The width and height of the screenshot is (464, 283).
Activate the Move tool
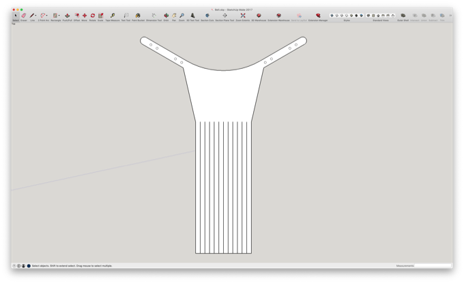pyautogui.click(x=85, y=16)
